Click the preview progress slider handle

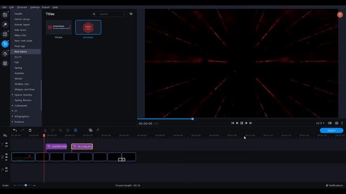coord(192,119)
